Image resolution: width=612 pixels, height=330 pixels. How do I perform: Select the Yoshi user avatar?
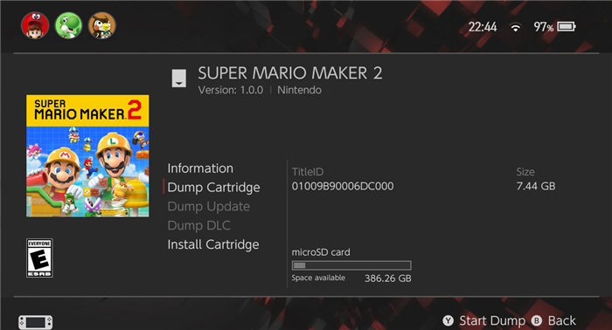[x=69, y=25]
